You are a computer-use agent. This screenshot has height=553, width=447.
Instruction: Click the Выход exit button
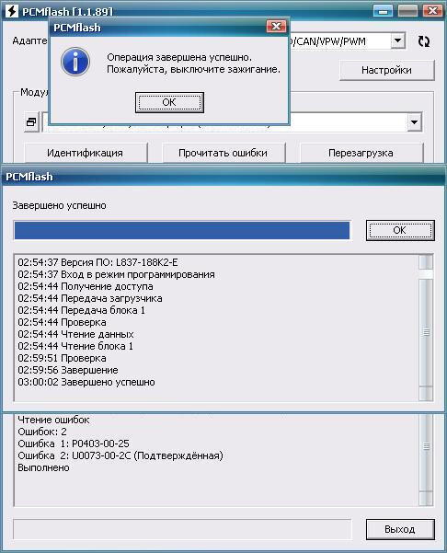pyautogui.click(x=400, y=529)
